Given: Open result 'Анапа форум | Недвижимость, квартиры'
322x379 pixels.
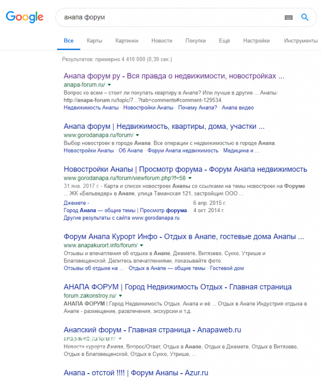Looking at the screenshot, I should [164, 126].
